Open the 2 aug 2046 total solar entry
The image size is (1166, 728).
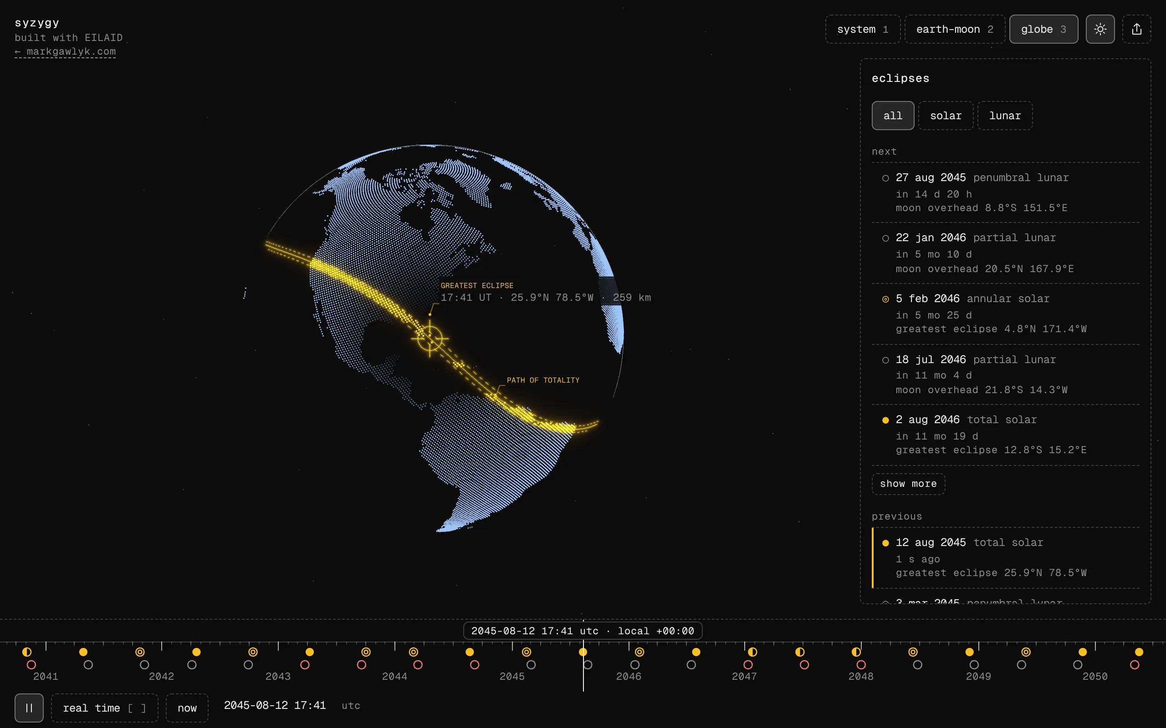coord(1006,435)
